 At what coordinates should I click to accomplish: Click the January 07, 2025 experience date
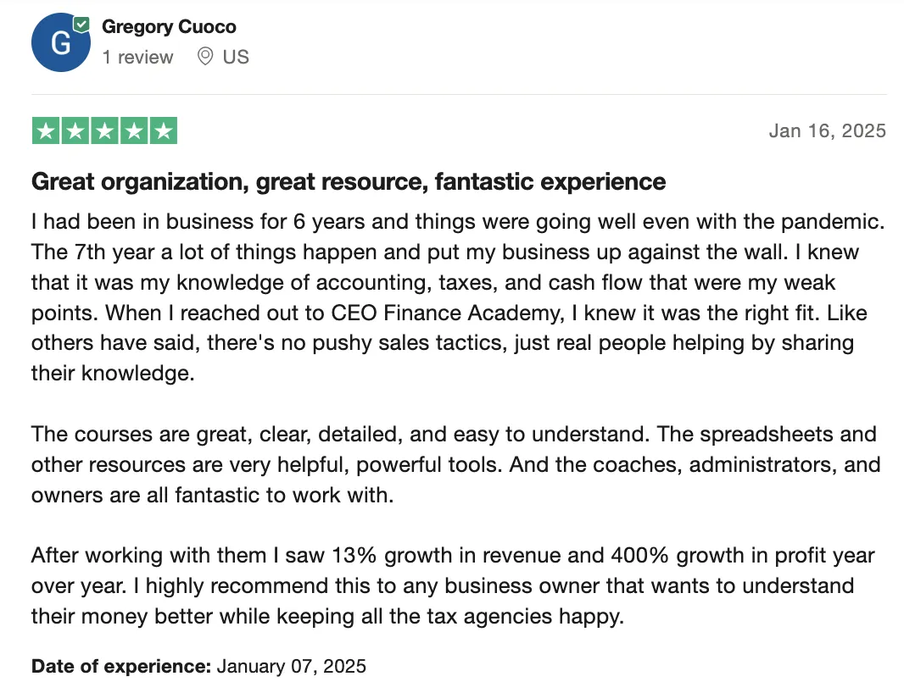pyautogui.click(x=291, y=666)
